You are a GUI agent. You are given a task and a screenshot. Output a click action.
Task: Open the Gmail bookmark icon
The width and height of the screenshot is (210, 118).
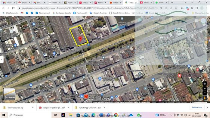tap(22, 13)
